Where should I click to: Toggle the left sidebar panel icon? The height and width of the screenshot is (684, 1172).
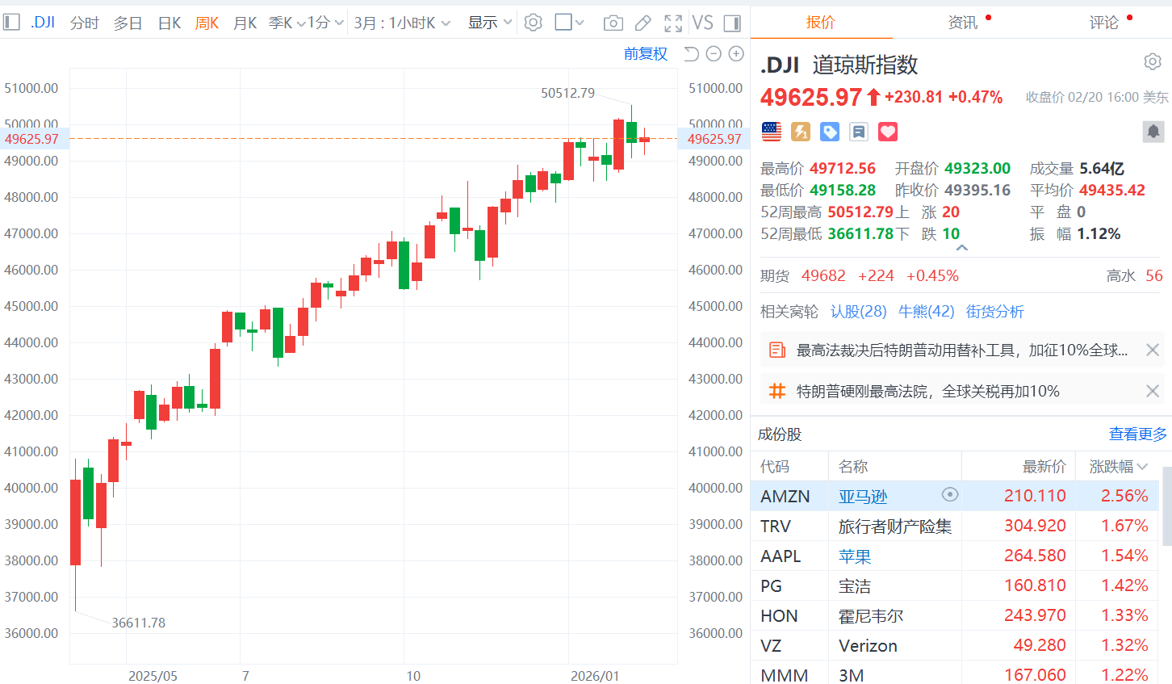coord(11,23)
